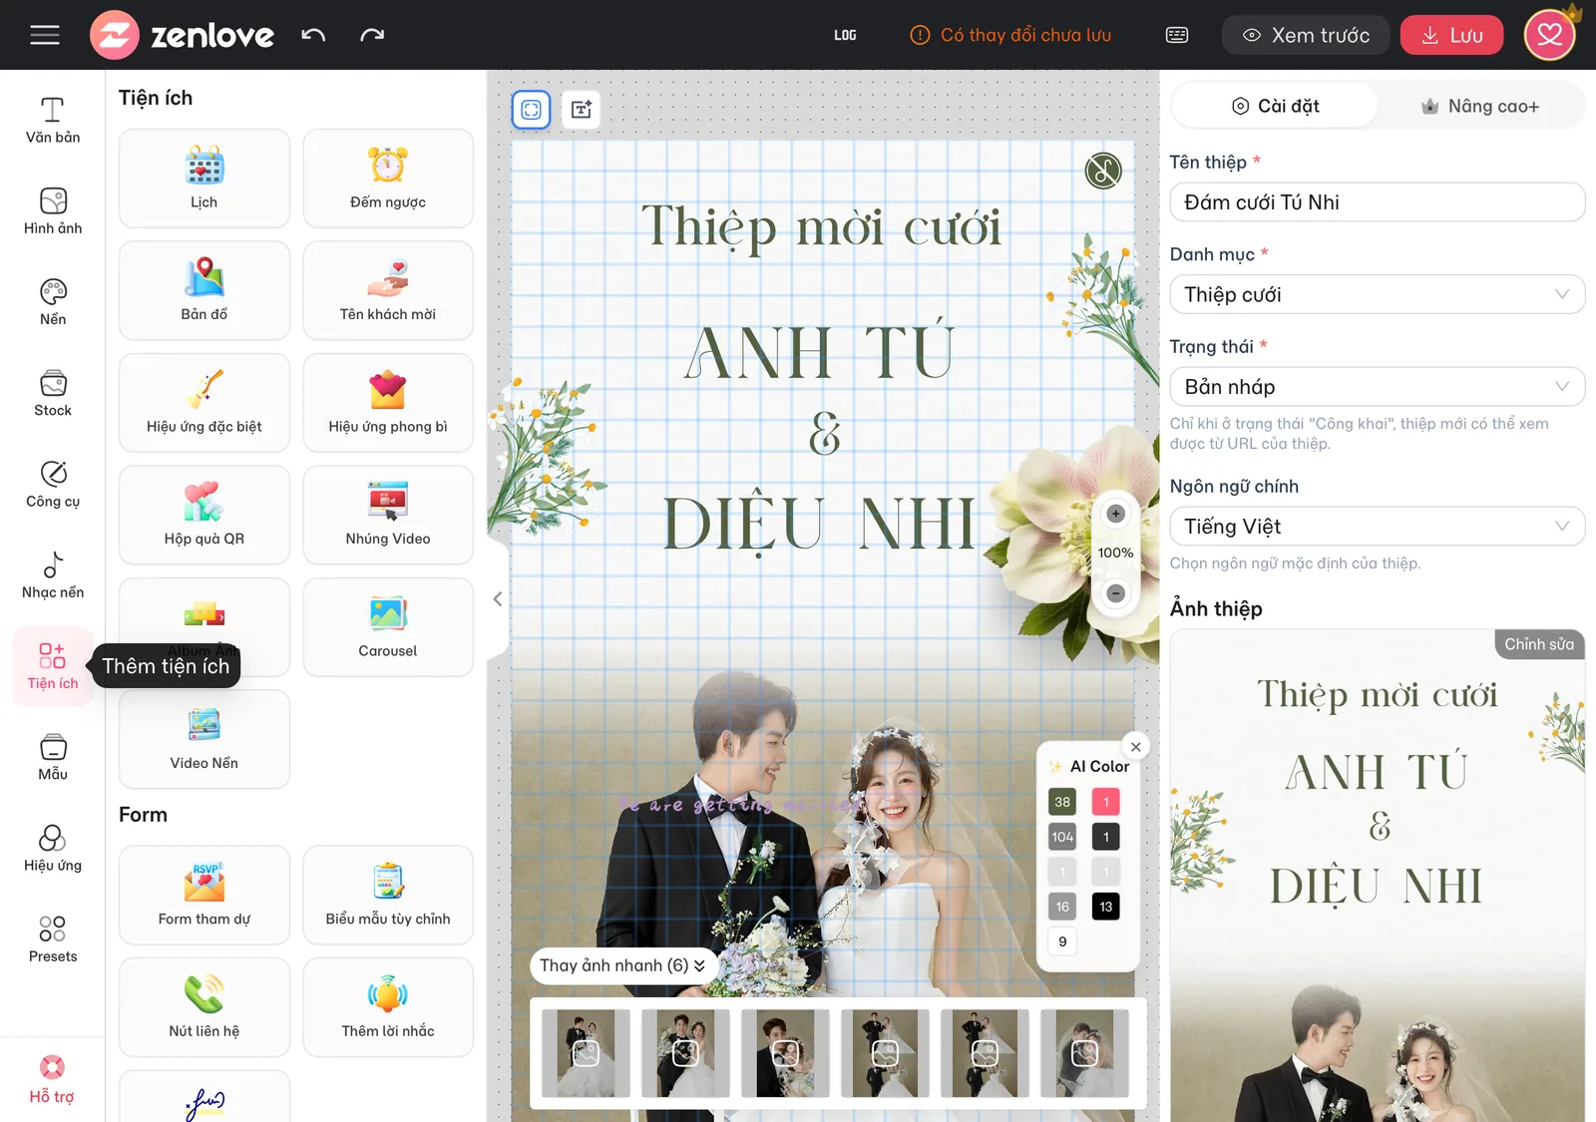Collapse the left panel with arrow

497,599
